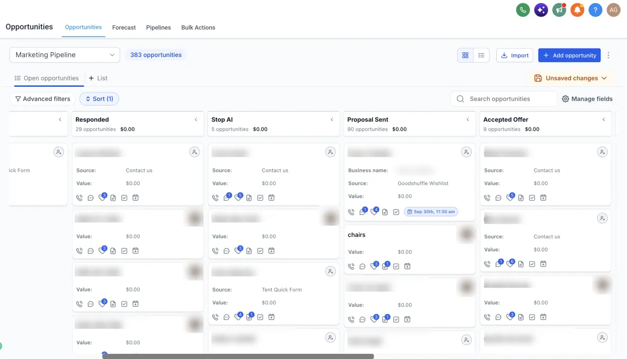The image size is (627, 359).
Task: Open the orange notifications bell
Action: coord(577,10)
